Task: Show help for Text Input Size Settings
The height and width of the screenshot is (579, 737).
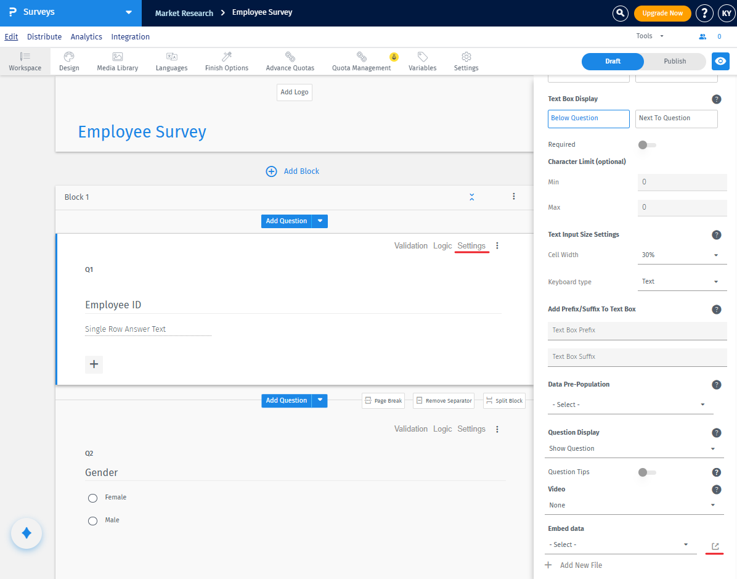Action: (716, 235)
